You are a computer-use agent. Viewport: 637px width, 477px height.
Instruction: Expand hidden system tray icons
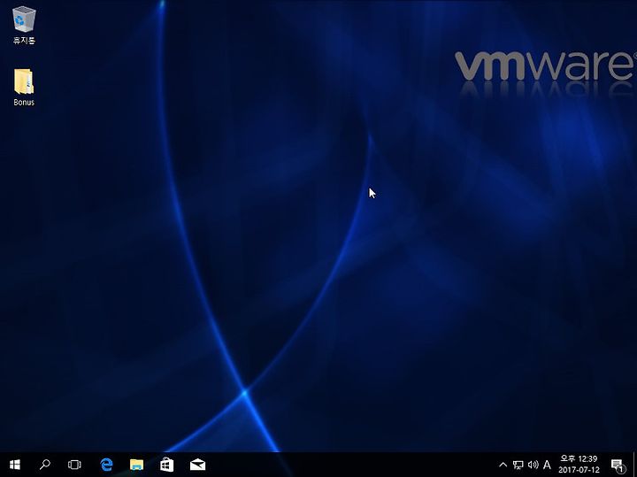tap(503, 465)
